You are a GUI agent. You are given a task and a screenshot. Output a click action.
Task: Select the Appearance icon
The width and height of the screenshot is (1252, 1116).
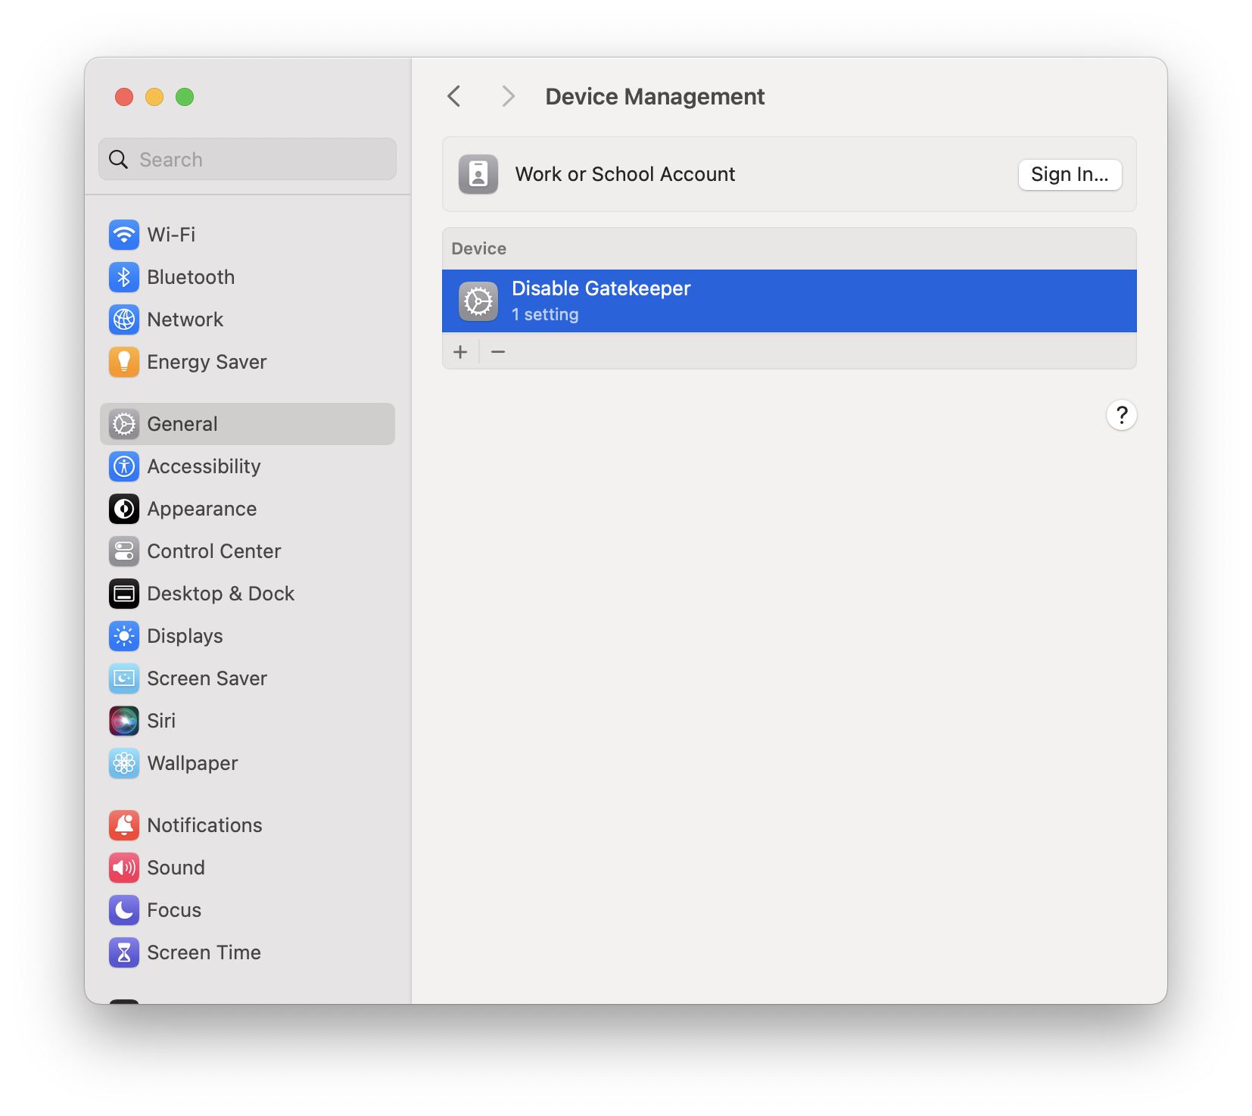[124, 509]
